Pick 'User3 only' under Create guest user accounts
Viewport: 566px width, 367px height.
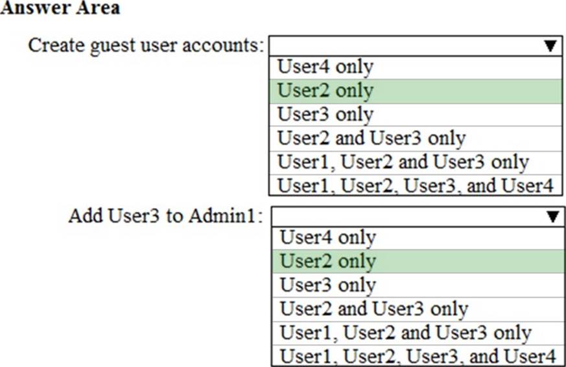(325, 114)
